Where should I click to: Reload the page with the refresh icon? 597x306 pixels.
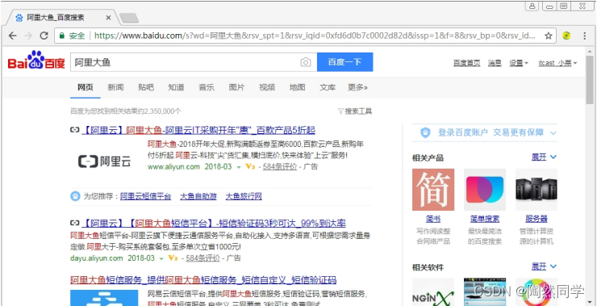(x=44, y=36)
